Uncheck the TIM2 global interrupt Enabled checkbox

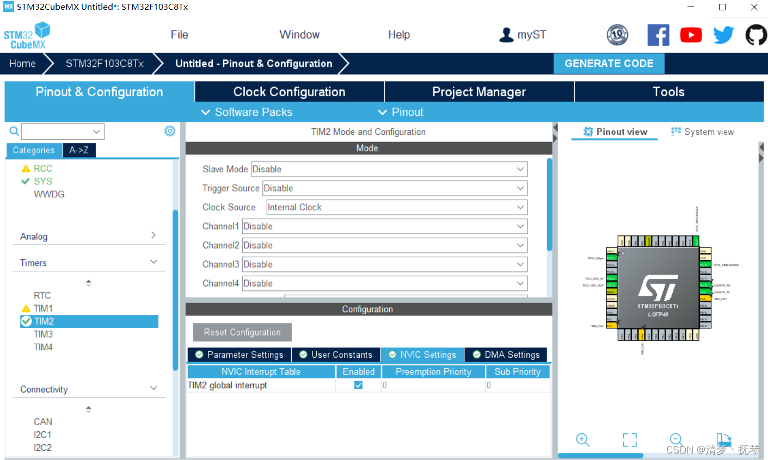click(358, 385)
